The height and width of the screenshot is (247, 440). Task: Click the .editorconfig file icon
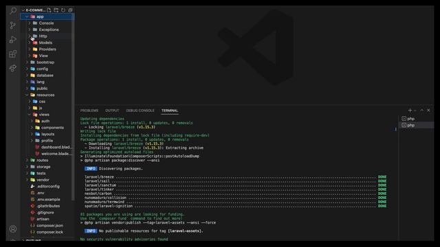(x=32, y=186)
